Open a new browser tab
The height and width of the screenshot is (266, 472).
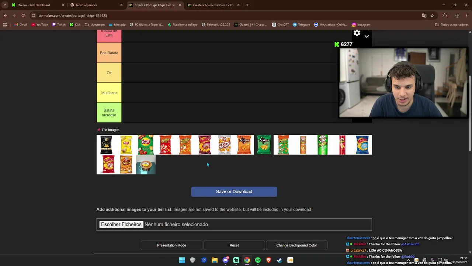tap(247, 5)
